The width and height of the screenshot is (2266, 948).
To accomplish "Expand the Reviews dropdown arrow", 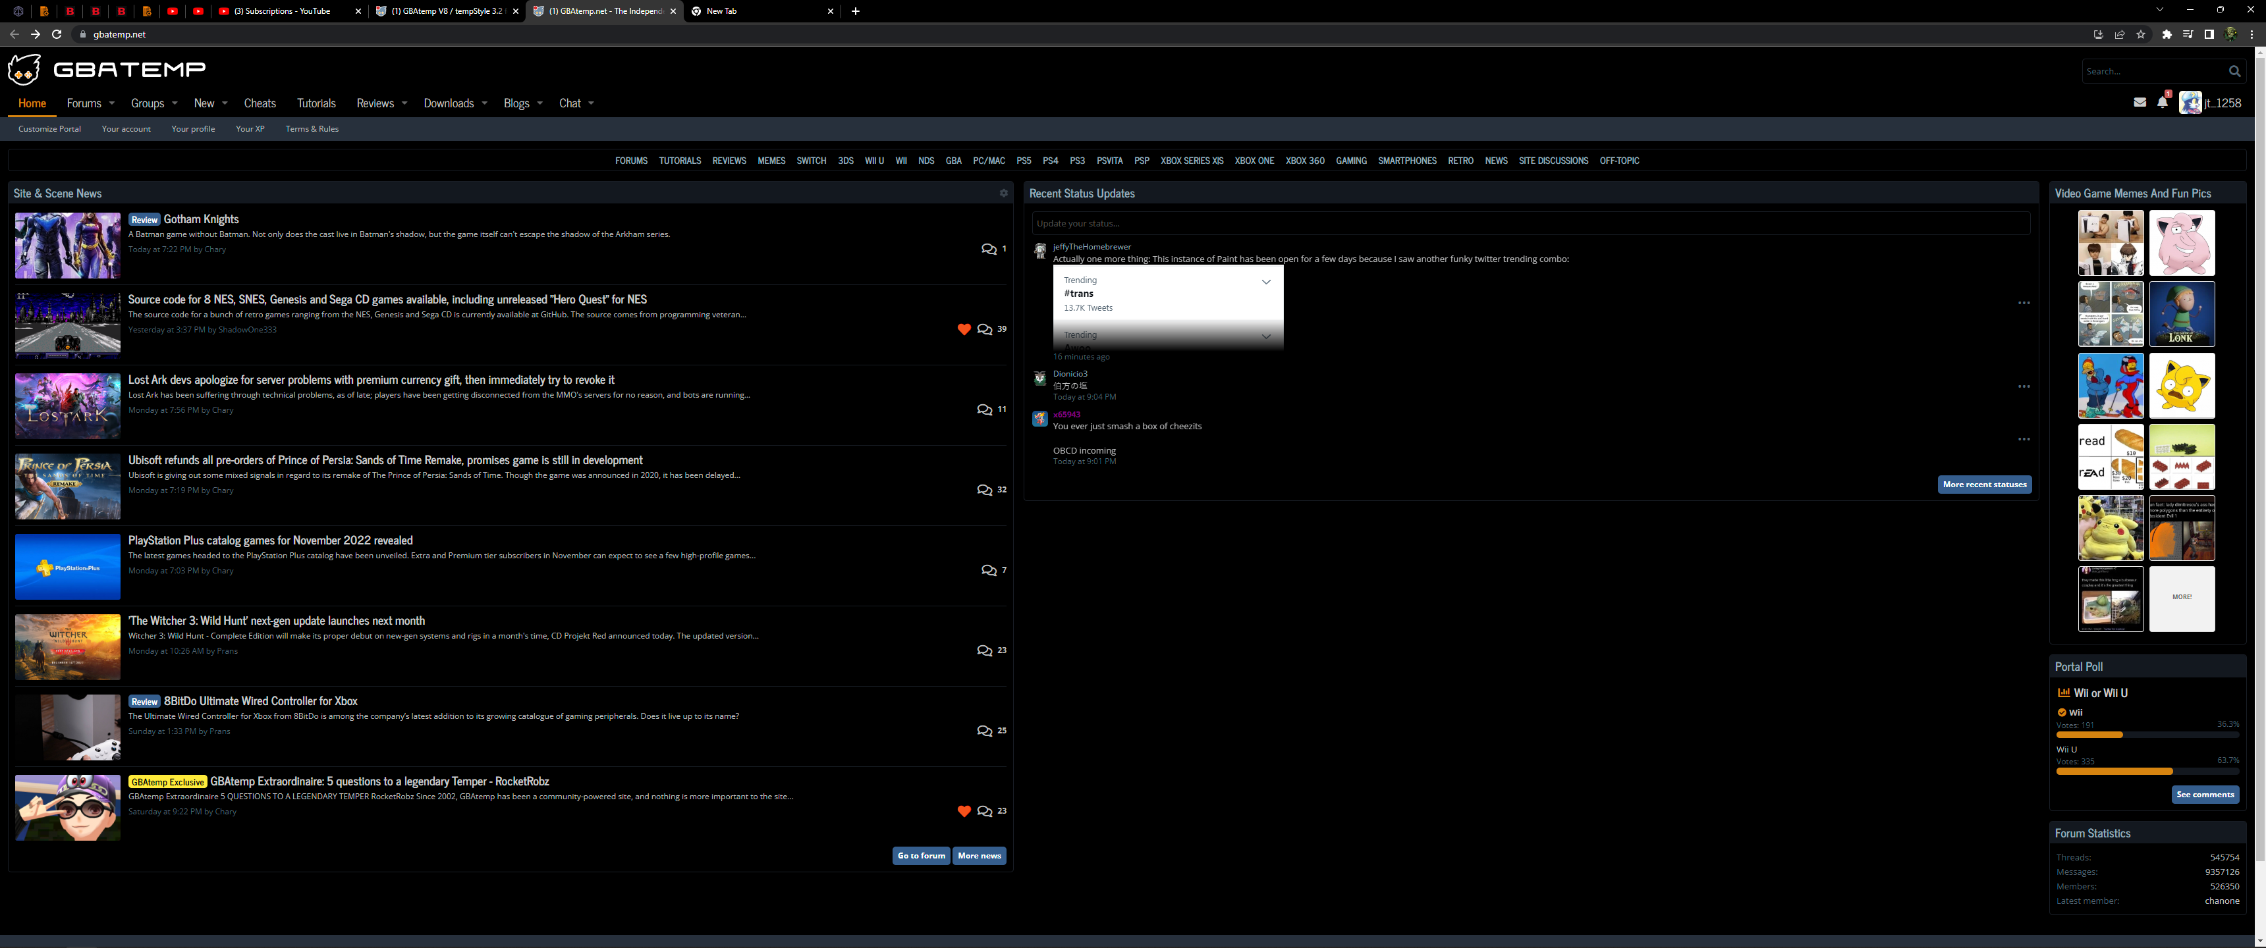I will click(404, 103).
